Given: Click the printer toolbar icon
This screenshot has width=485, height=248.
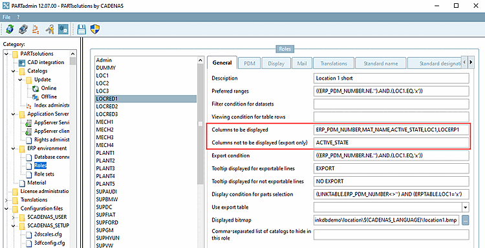Looking at the screenshot, I should [23, 29].
